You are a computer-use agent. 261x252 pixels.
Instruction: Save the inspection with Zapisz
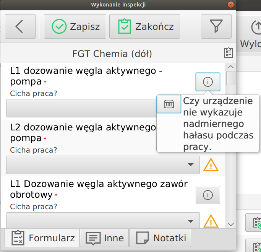(75, 26)
